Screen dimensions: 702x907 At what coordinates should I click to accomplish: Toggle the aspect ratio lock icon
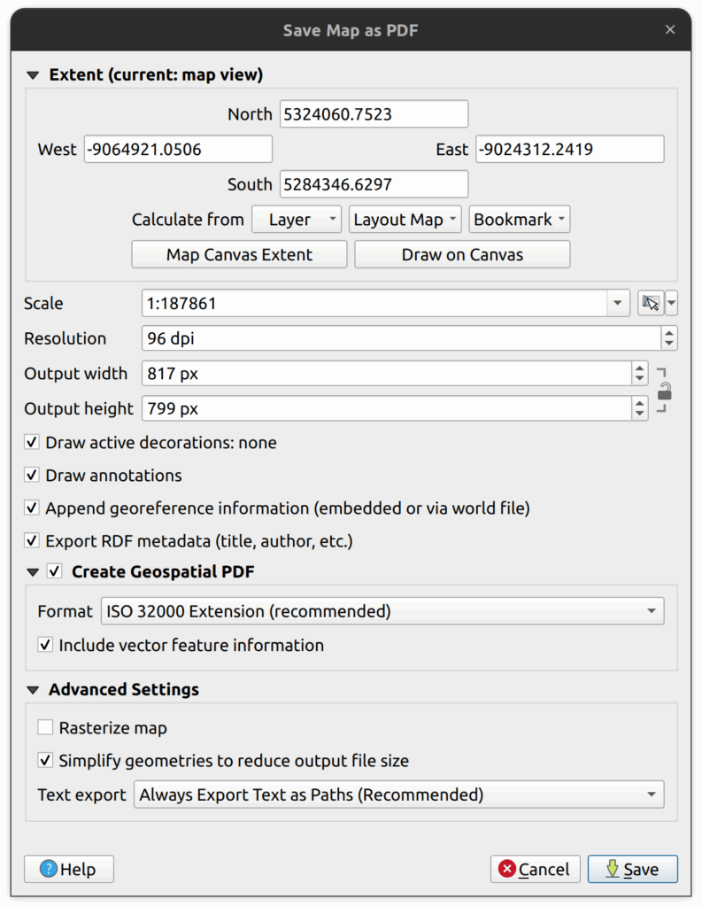[x=664, y=391]
